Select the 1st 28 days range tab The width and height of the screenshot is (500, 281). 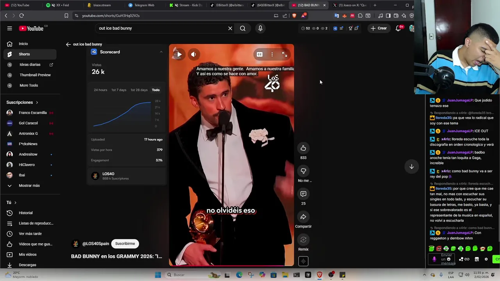click(139, 90)
